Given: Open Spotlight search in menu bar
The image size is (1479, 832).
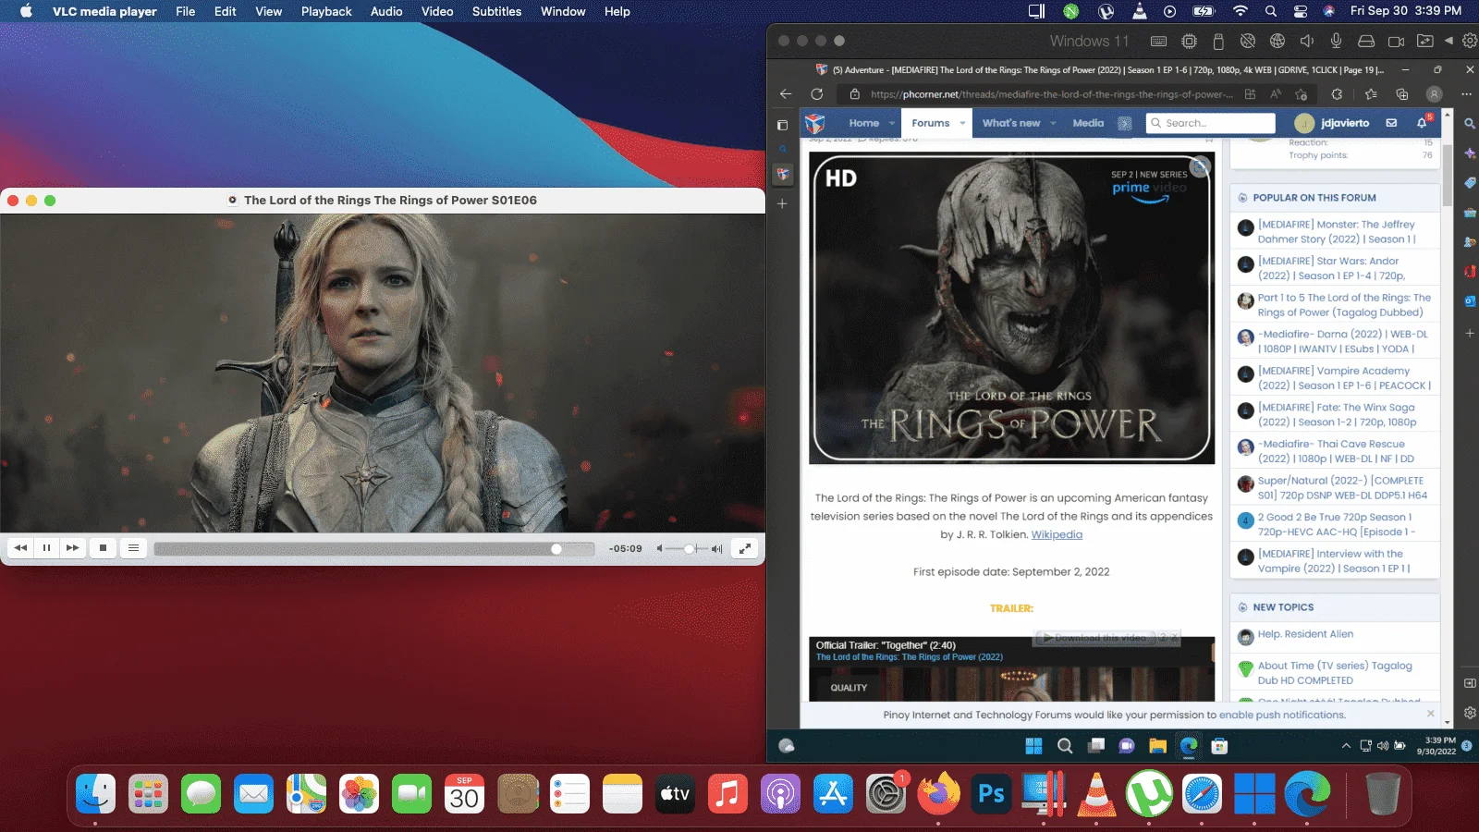Looking at the screenshot, I should click(x=1271, y=11).
